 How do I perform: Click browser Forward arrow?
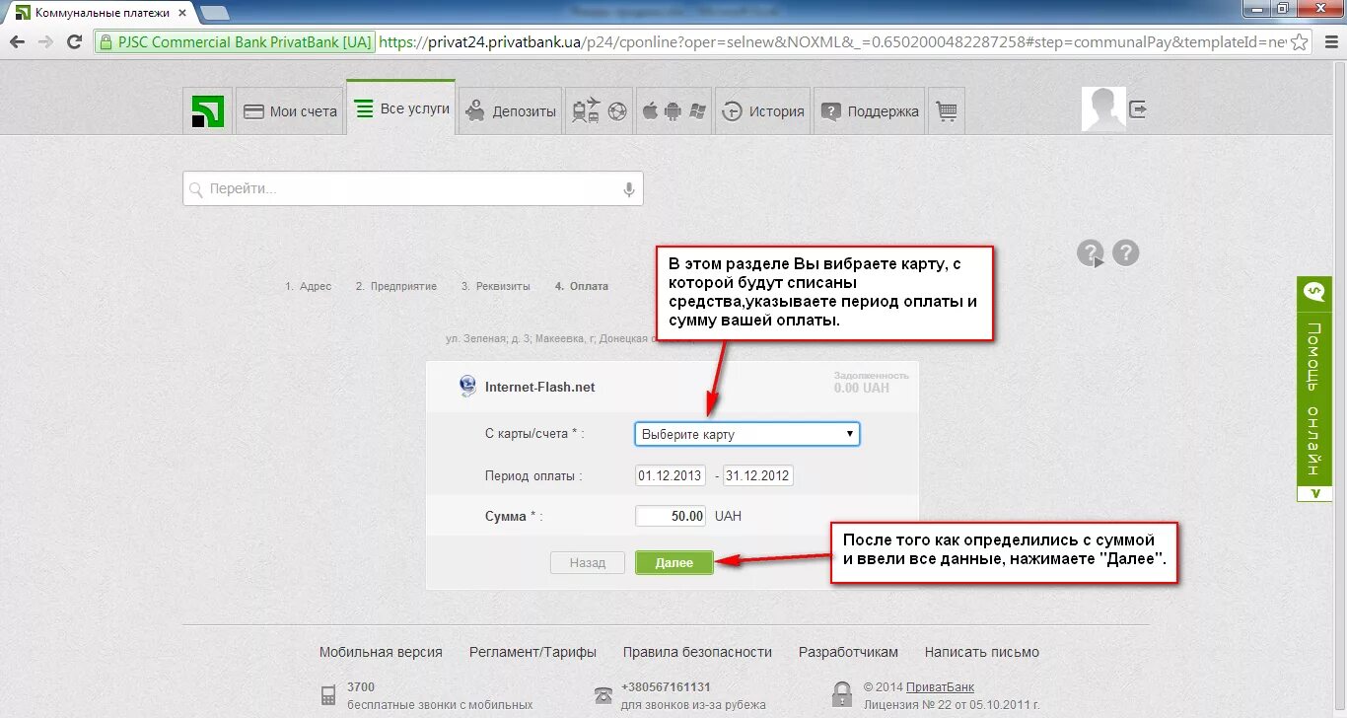[45, 42]
